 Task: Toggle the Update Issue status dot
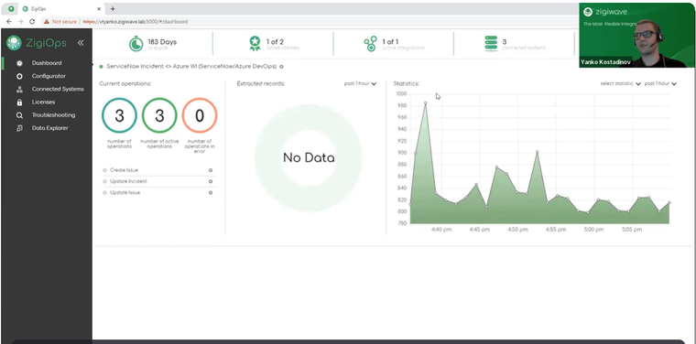coord(104,193)
